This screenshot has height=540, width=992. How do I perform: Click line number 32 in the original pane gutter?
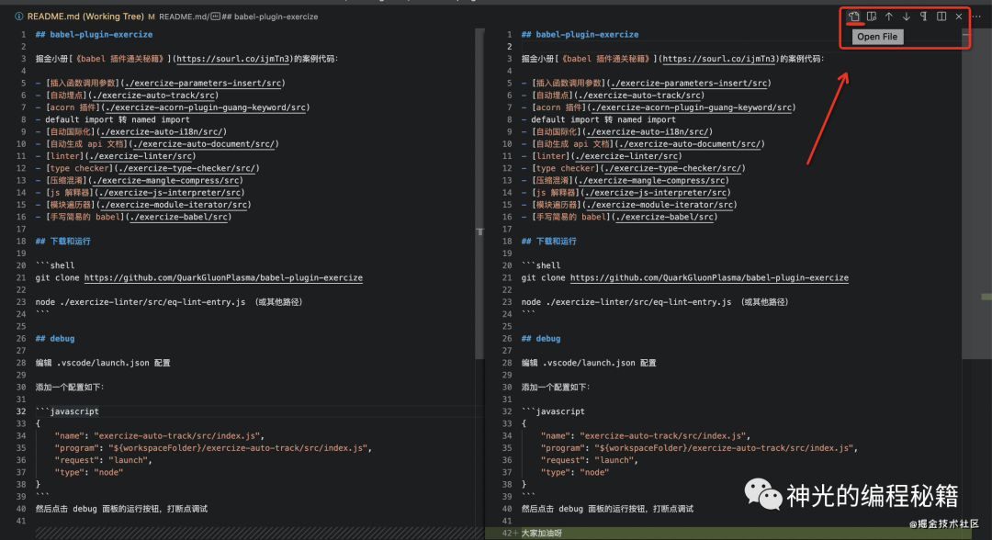tap(21, 411)
